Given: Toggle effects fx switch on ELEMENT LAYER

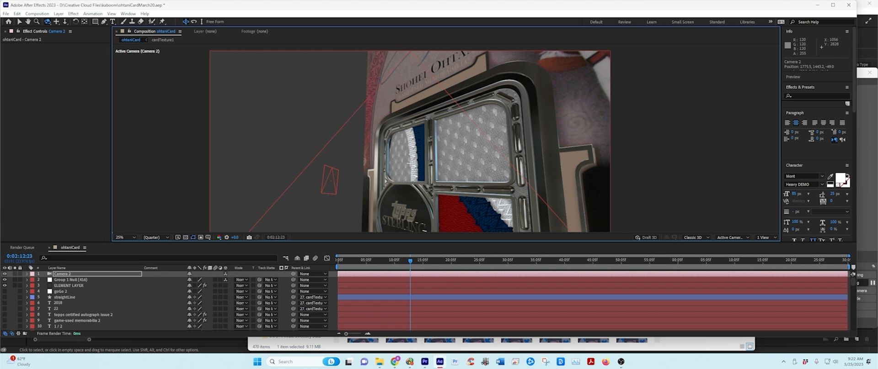Looking at the screenshot, I should pyautogui.click(x=205, y=285).
